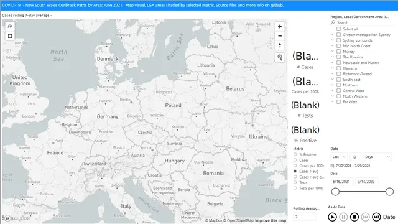The height and width of the screenshot is (224, 398).
Task: Expand the Greater metropolitan Sydney tree node
Action: pyautogui.click(x=332, y=34)
